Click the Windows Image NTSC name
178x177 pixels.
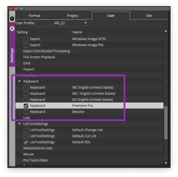[89, 39]
